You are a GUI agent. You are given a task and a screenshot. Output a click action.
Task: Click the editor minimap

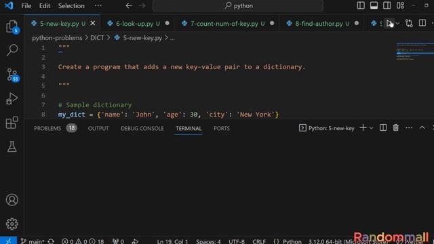(x=415, y=52)
